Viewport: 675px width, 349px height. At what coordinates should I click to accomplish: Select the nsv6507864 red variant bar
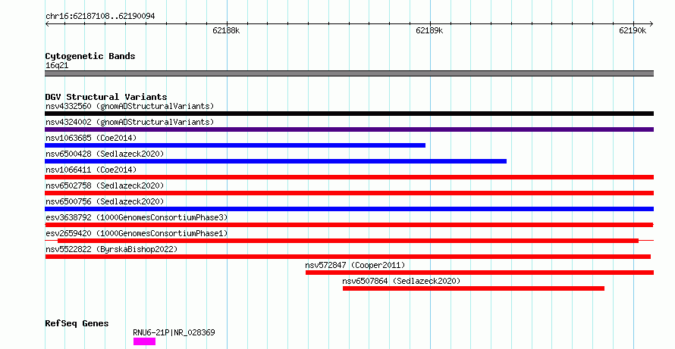[473, 288]
